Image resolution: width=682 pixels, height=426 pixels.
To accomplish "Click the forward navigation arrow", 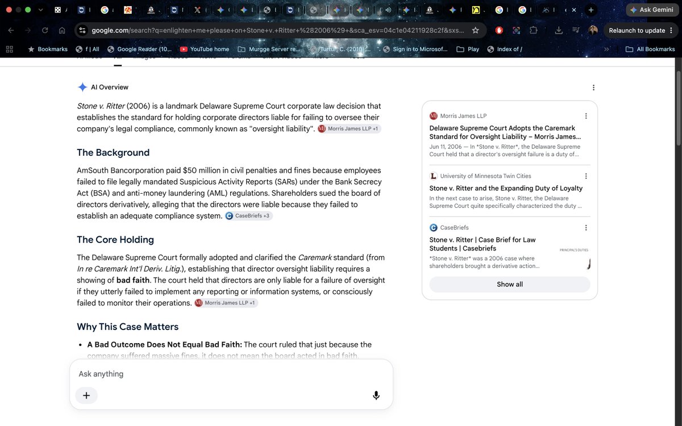I will pyautogui.click(x=28, y=31).
